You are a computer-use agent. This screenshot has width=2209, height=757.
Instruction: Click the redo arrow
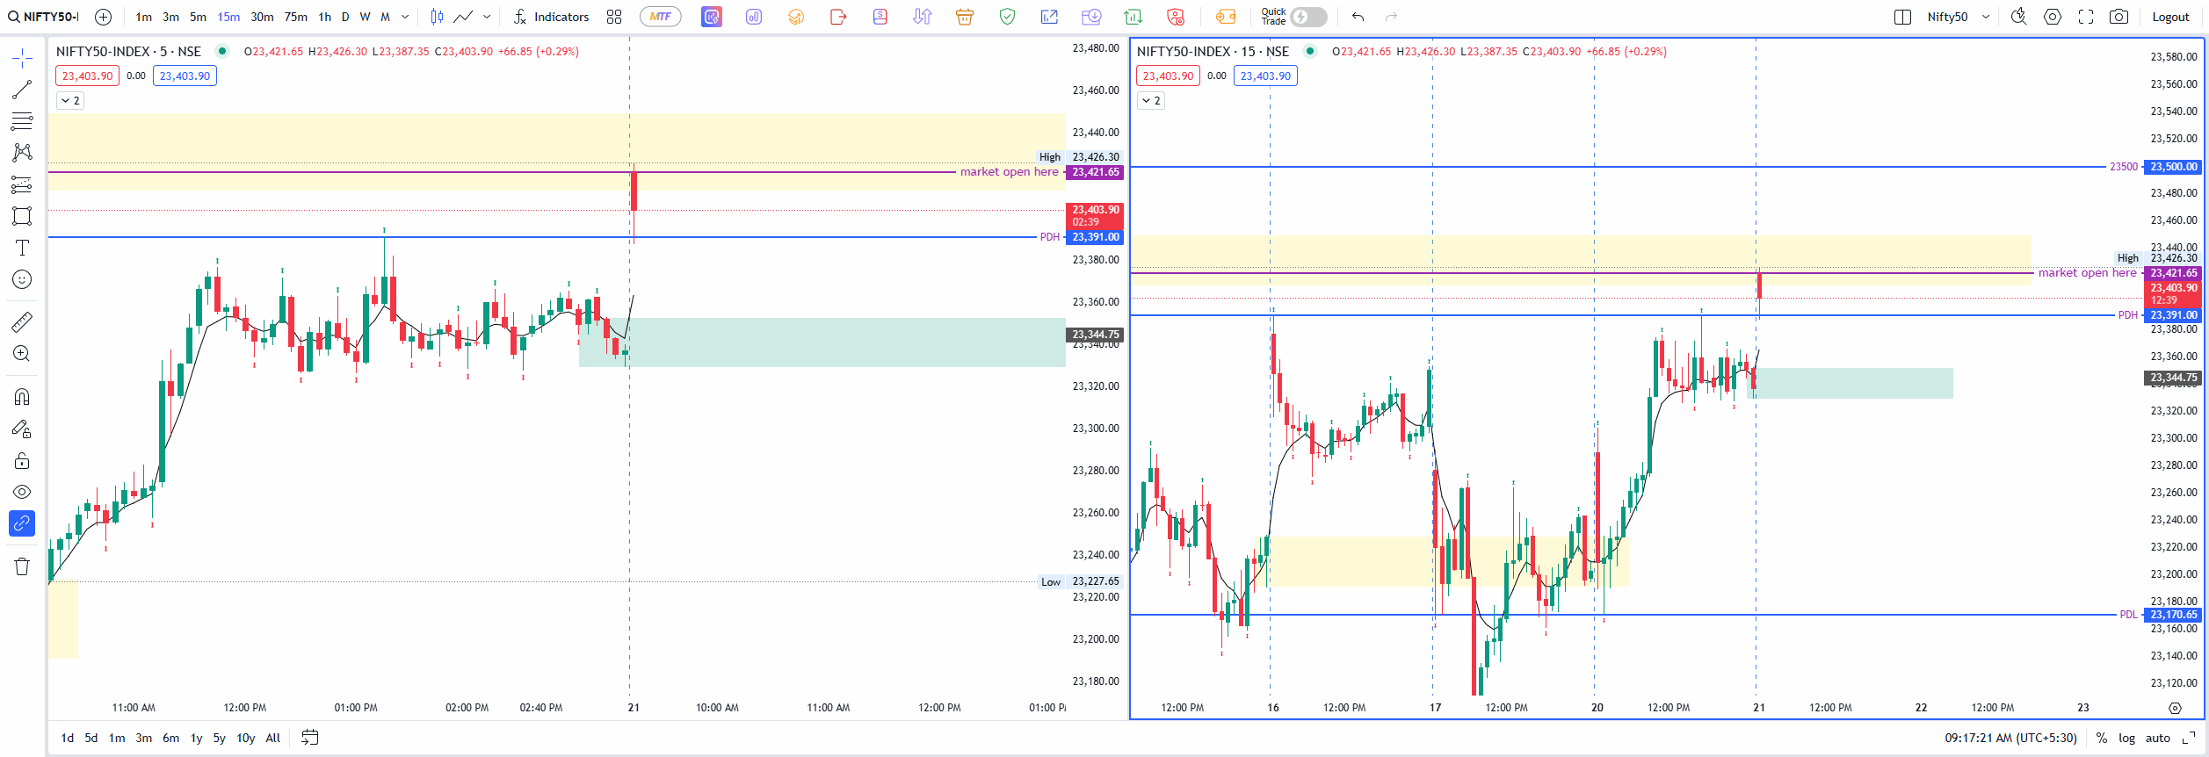(x=1391, y=17)
